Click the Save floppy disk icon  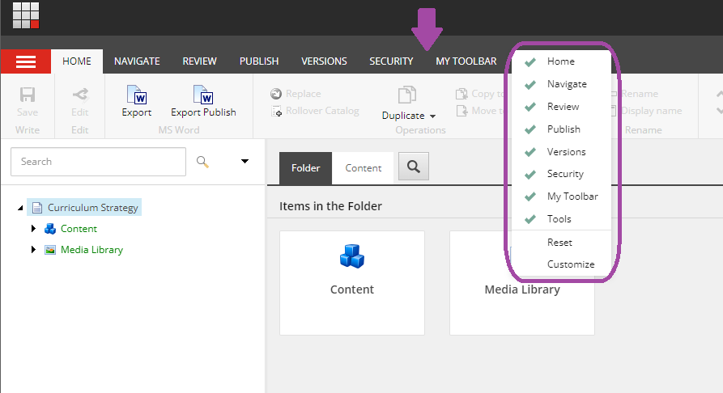point(28,95)
